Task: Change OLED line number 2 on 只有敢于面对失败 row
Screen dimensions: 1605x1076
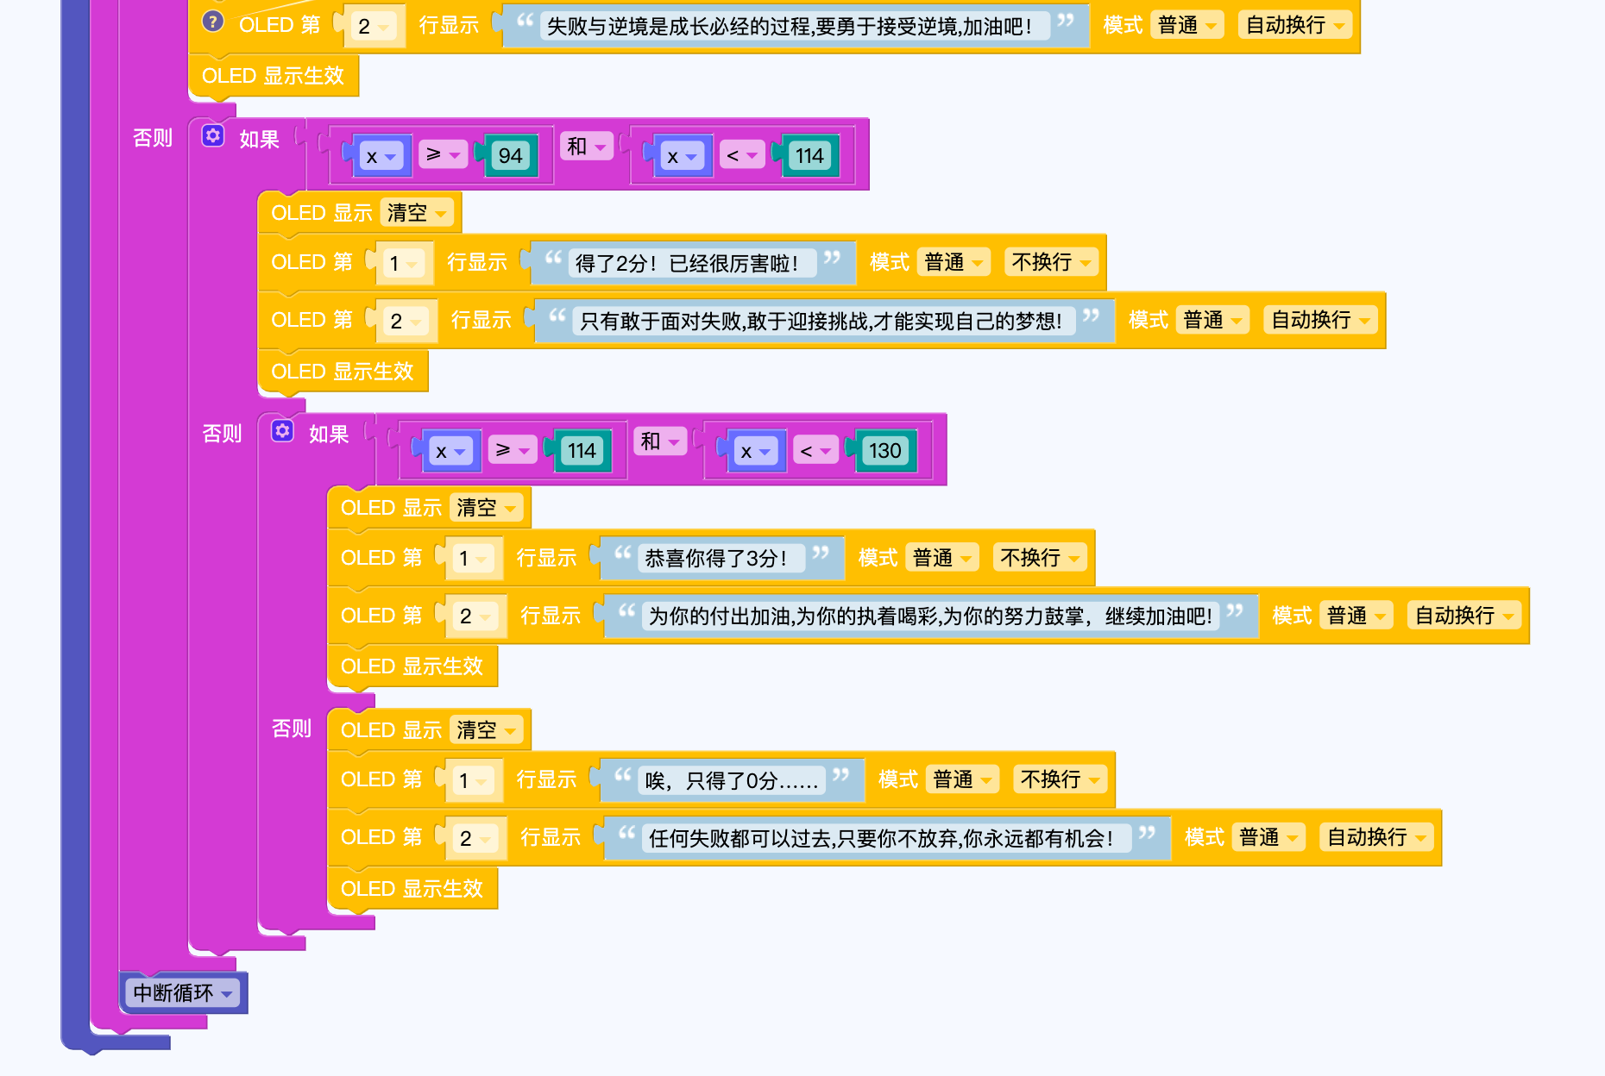Action: coord(406,321)
